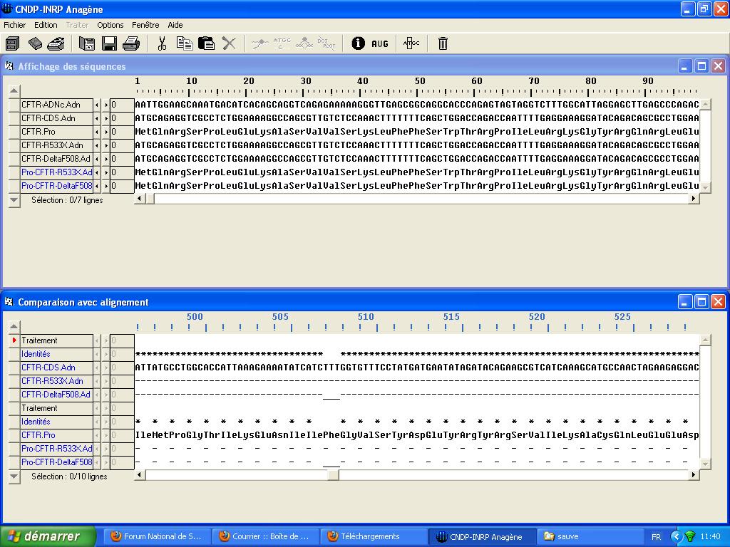Click the ATGC restriction enzyme icon
This screenshot has height=547, width=730.
411,44
